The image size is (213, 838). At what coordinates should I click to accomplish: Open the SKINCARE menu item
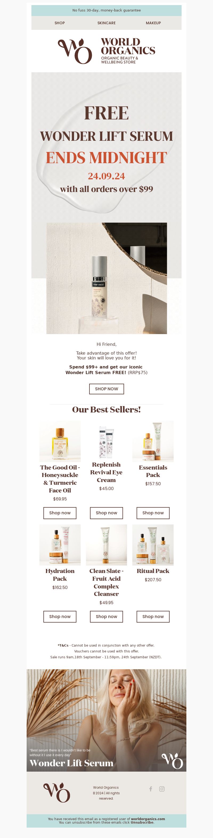[x=106, y=23]
